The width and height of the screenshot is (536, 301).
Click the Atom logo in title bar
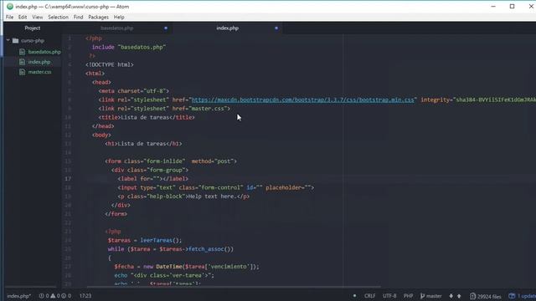10,7
